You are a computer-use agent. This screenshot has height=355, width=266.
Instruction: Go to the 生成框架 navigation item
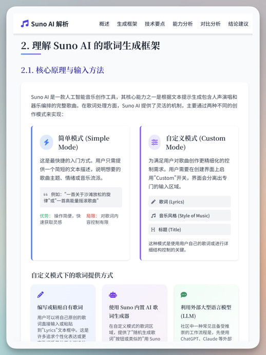pyautogui.click(x=127, y=24)
